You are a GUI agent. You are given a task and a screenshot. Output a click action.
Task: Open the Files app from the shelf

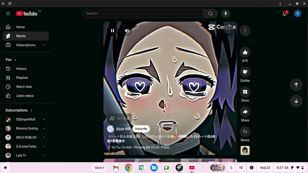(154, 168)
